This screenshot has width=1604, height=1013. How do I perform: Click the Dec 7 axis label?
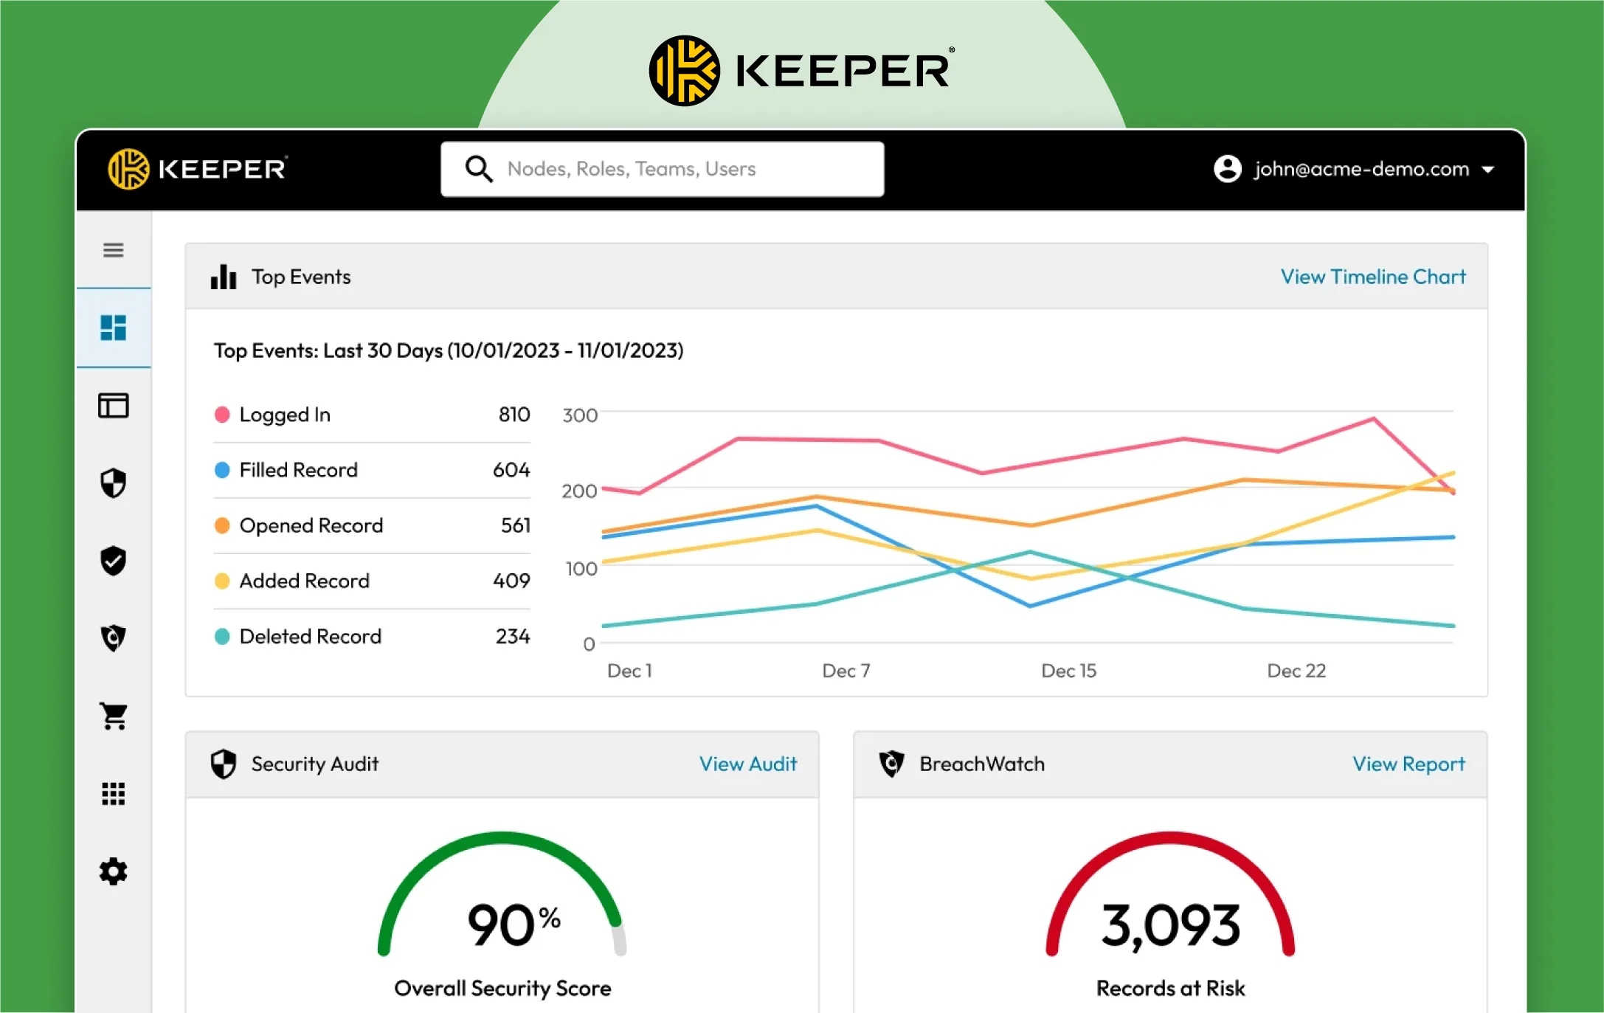tap(846, 671)
